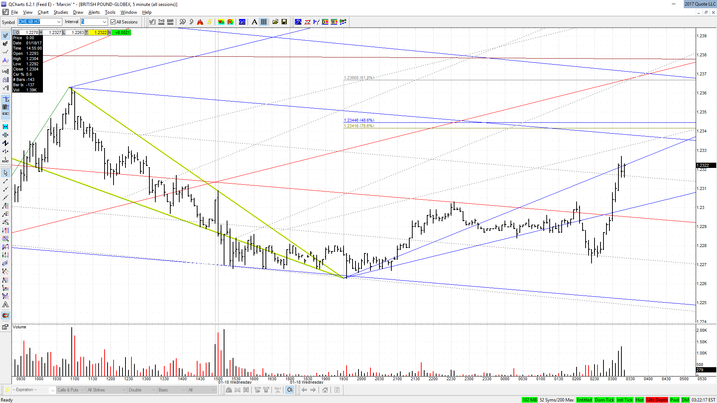Click the forward arrow in the bottom toolbar
Screen dimensions: 717x403
pyautogui.click(x=313, y=390)
